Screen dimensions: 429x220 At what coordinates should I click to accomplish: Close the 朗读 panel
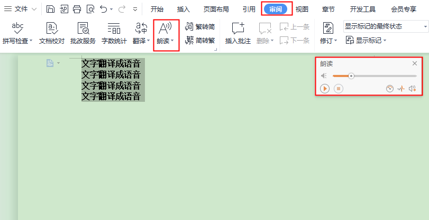[415, 64]
